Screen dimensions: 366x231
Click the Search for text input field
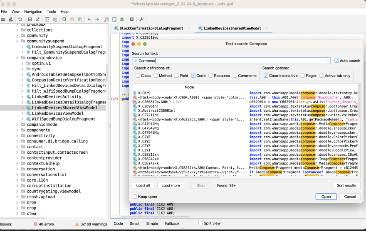click(231, 61)
